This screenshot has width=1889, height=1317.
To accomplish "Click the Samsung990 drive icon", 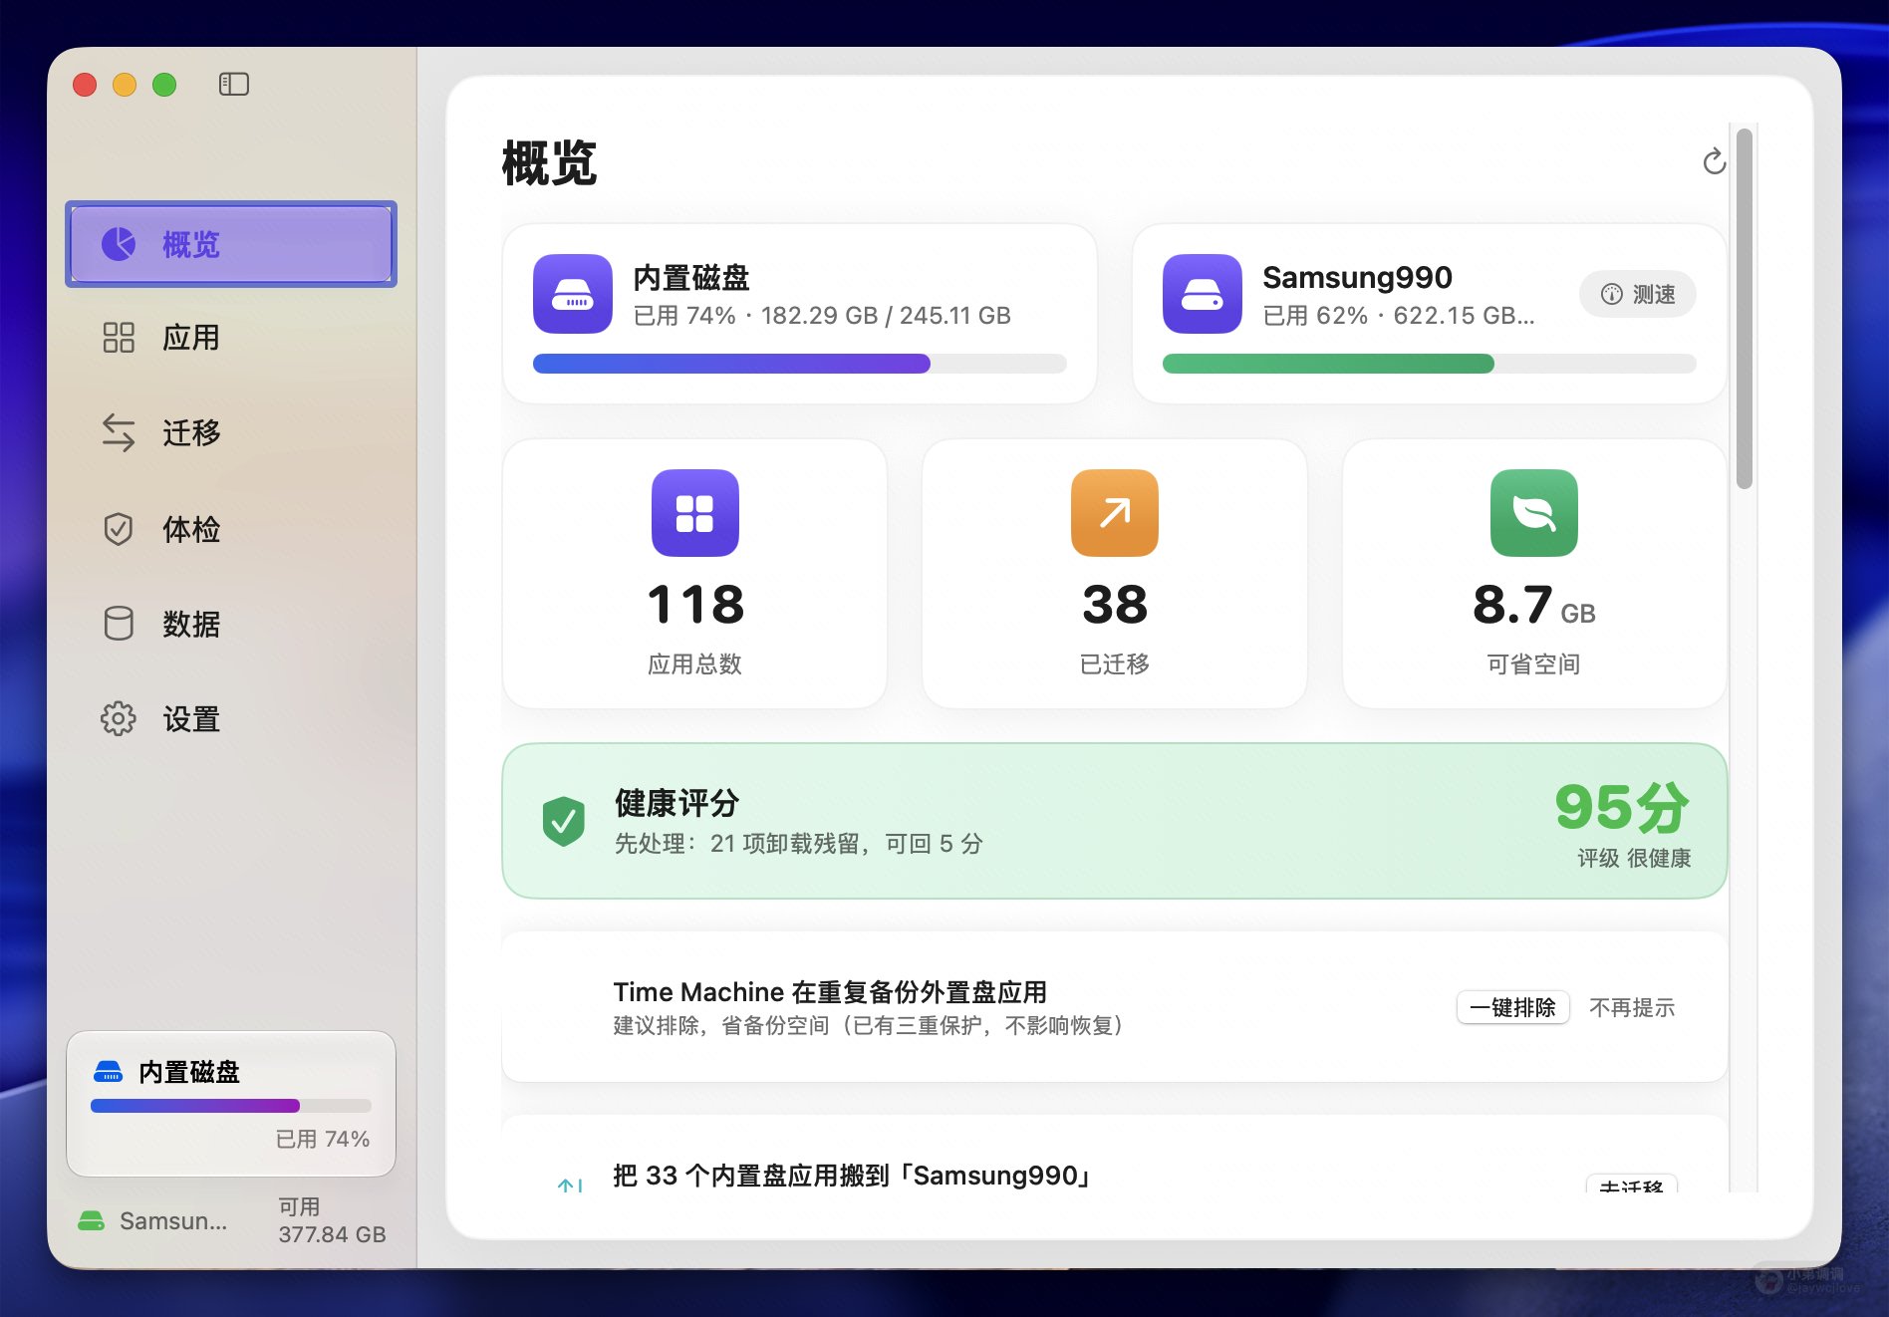I will 1203,294.
